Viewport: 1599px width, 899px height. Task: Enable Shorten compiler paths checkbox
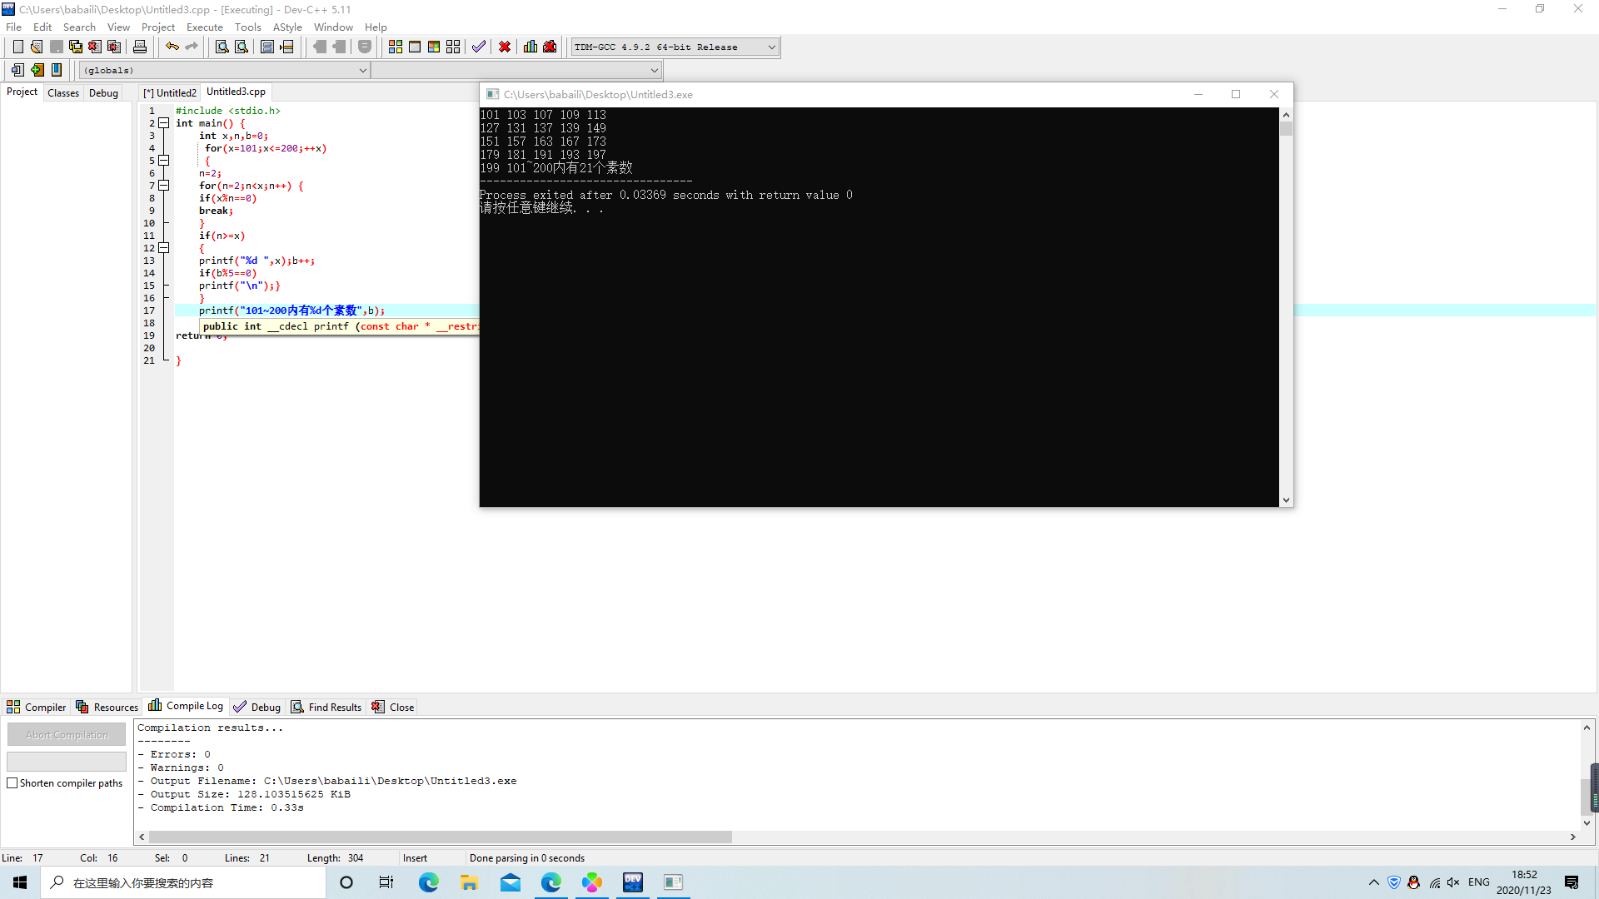12,783
